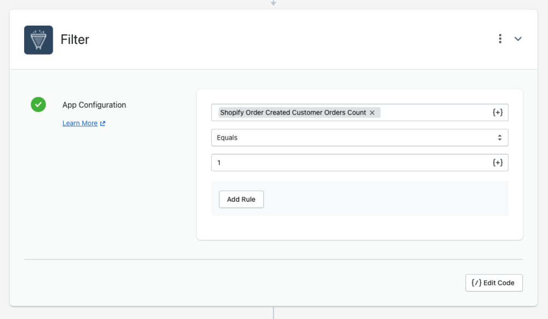Open the Edit Code editor
548x319 pixels.
494,283
